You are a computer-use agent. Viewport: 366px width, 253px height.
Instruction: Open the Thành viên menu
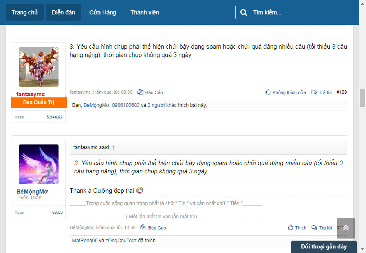point(145,12)
